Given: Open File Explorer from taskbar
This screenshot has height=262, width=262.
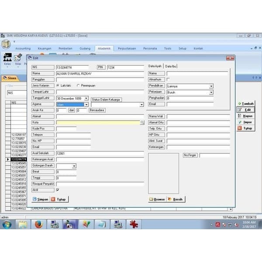Looking at the screenshot, I should tap(23, 224).
